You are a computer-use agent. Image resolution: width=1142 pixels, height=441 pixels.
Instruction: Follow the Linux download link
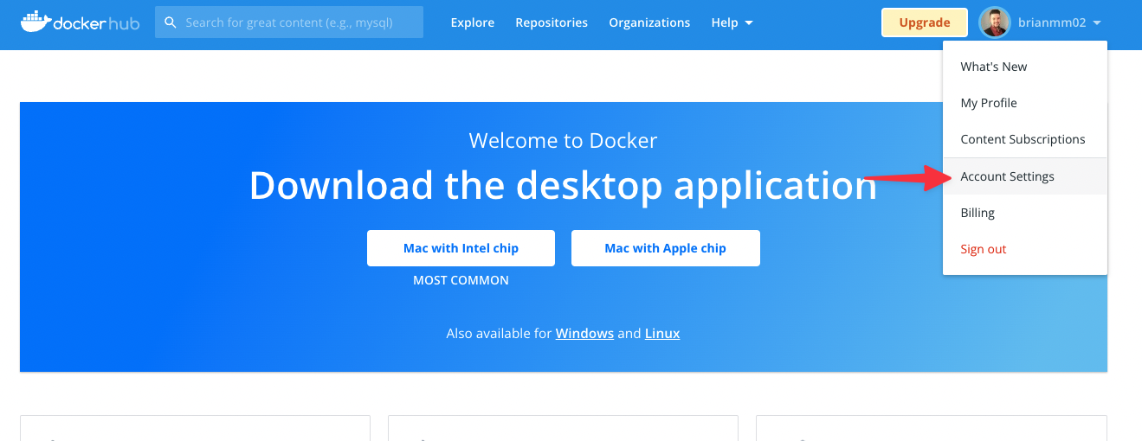point(662,333)
